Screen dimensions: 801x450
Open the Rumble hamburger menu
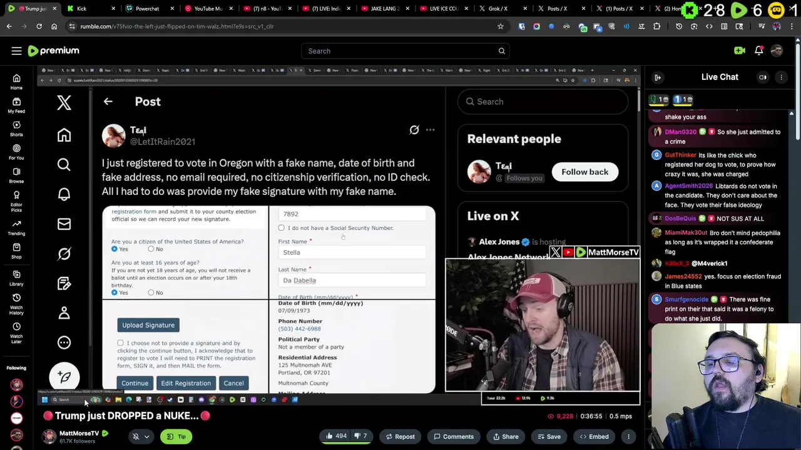point(16,51)
